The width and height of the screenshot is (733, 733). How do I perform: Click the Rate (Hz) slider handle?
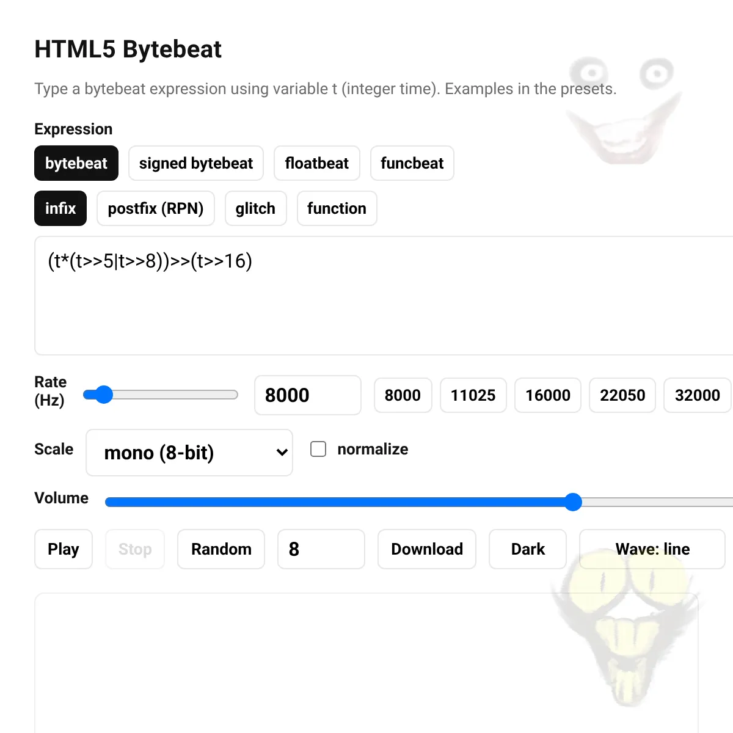pos(104,395)
